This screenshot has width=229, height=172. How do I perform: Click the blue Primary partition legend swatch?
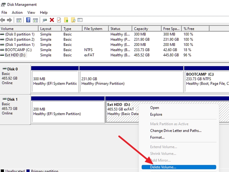28,171
